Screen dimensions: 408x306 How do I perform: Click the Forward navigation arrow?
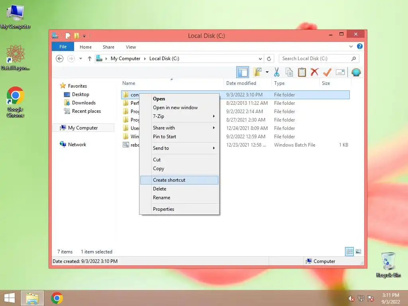71,59
